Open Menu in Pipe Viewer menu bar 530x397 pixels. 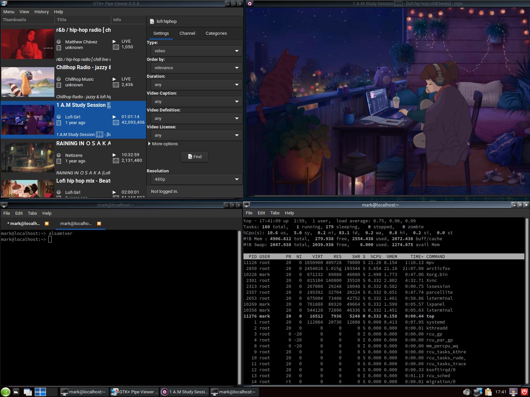9,12
